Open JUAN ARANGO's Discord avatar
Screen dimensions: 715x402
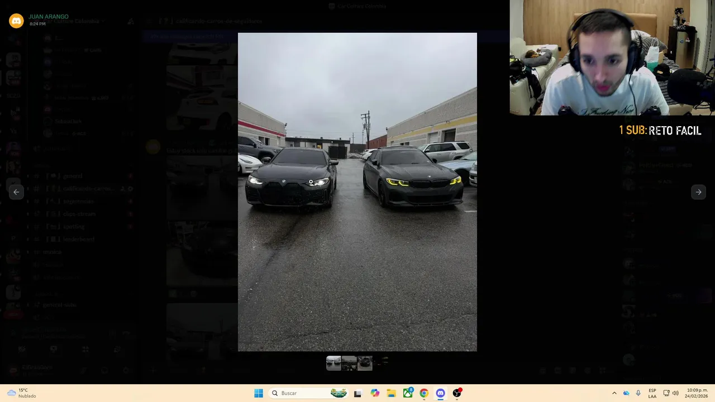coord(16,20)
